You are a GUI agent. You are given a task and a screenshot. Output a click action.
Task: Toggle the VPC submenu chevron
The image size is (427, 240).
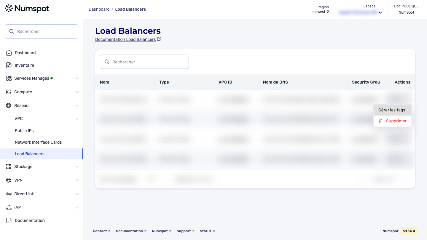click(77, 119)
